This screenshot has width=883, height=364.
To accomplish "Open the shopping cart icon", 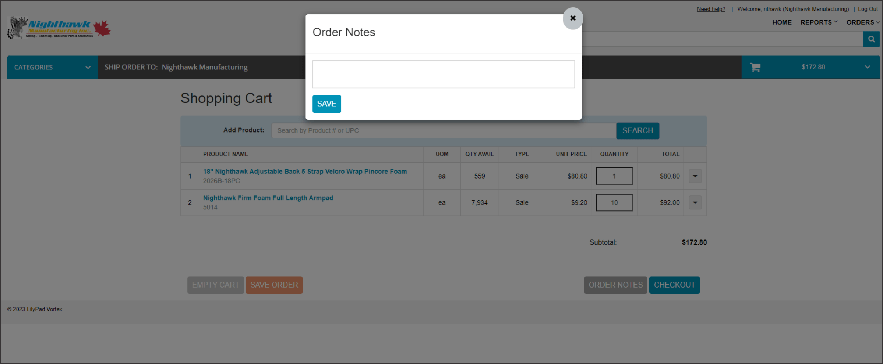I will (x=755, y=67).
